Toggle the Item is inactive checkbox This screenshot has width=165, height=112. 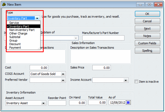(136, 82)
